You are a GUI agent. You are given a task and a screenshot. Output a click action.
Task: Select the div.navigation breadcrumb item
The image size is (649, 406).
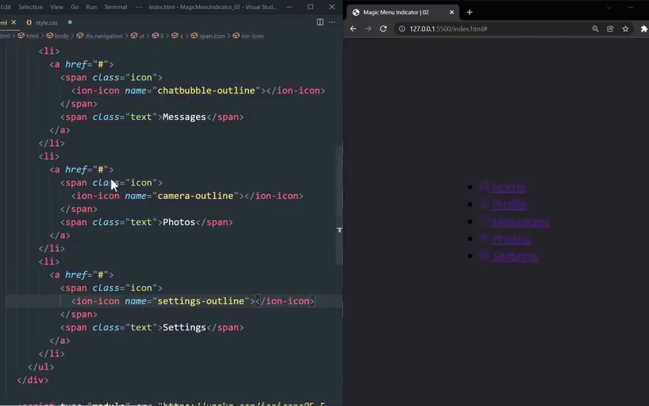tap(100, 36)
